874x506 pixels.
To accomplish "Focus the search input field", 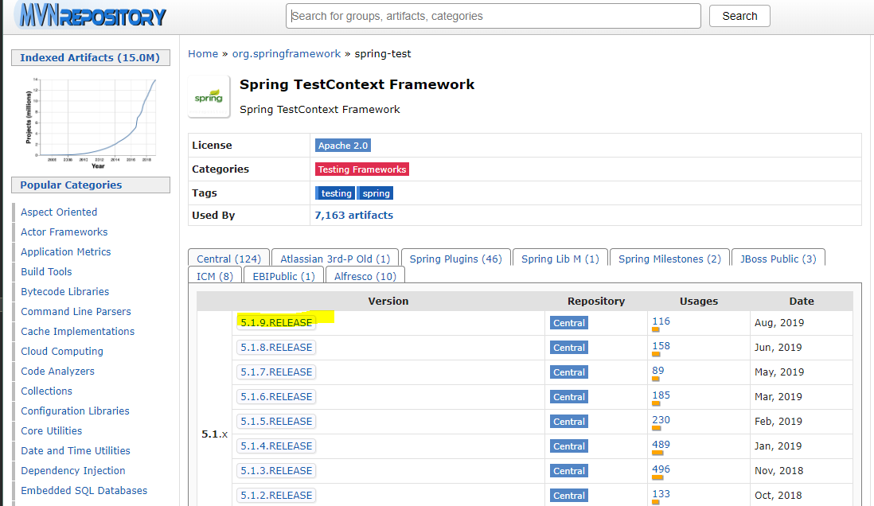I will 494,16.
